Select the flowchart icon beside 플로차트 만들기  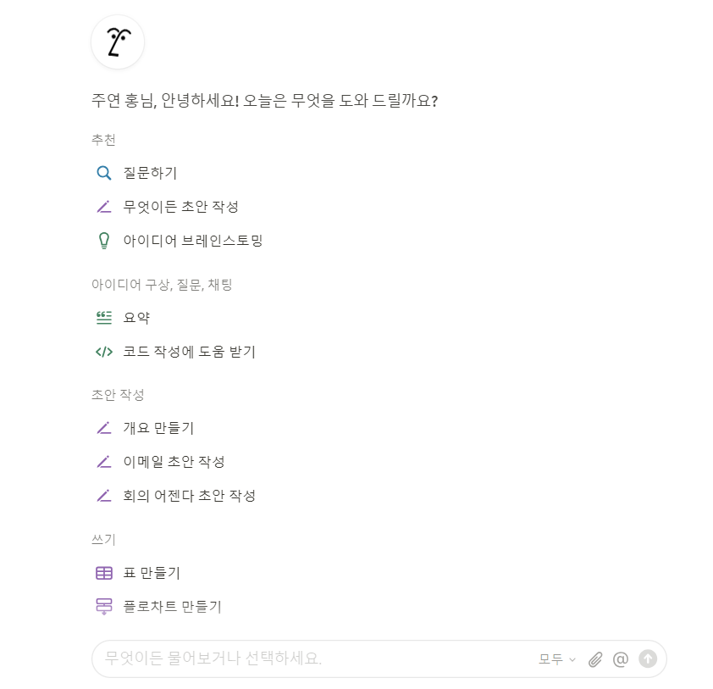point(104,606)
